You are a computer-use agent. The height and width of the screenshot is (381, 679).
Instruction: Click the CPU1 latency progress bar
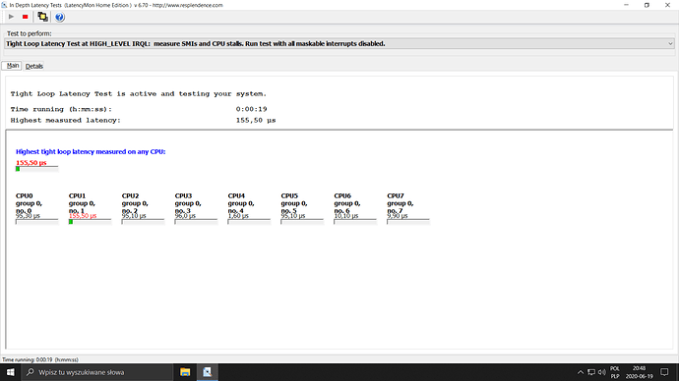coord(91,222)
